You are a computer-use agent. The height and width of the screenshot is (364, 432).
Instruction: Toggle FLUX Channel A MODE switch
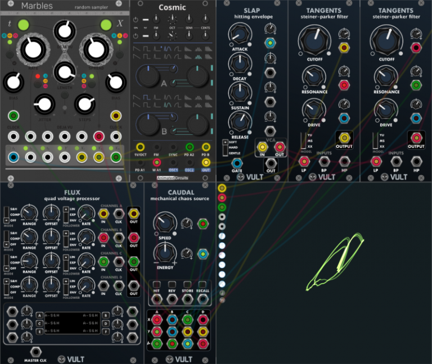6,215
